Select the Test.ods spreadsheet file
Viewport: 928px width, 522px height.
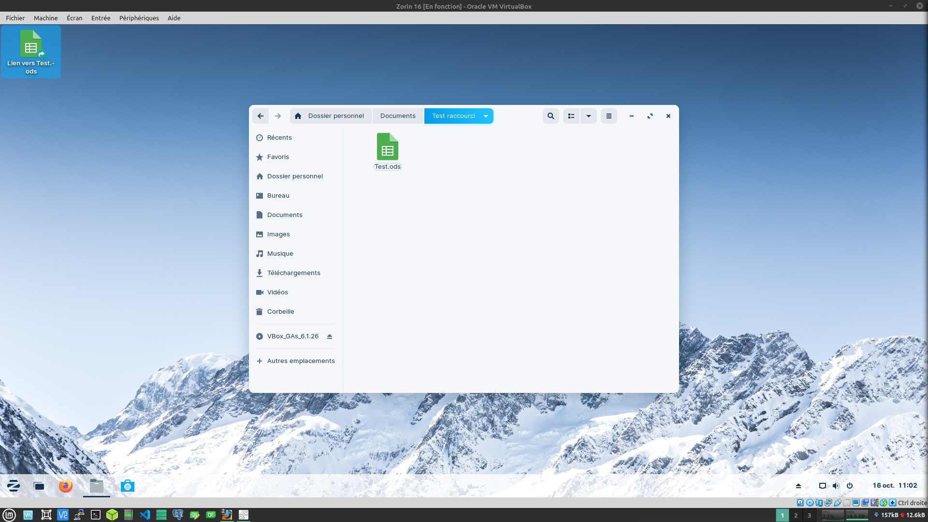click(x=387, y=151)
